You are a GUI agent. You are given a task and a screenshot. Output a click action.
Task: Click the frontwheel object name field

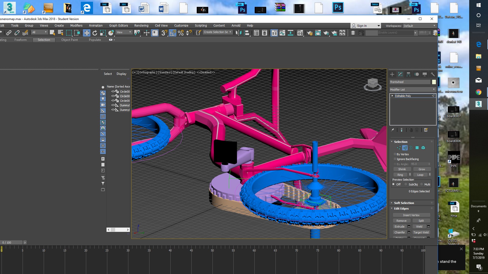410,82
